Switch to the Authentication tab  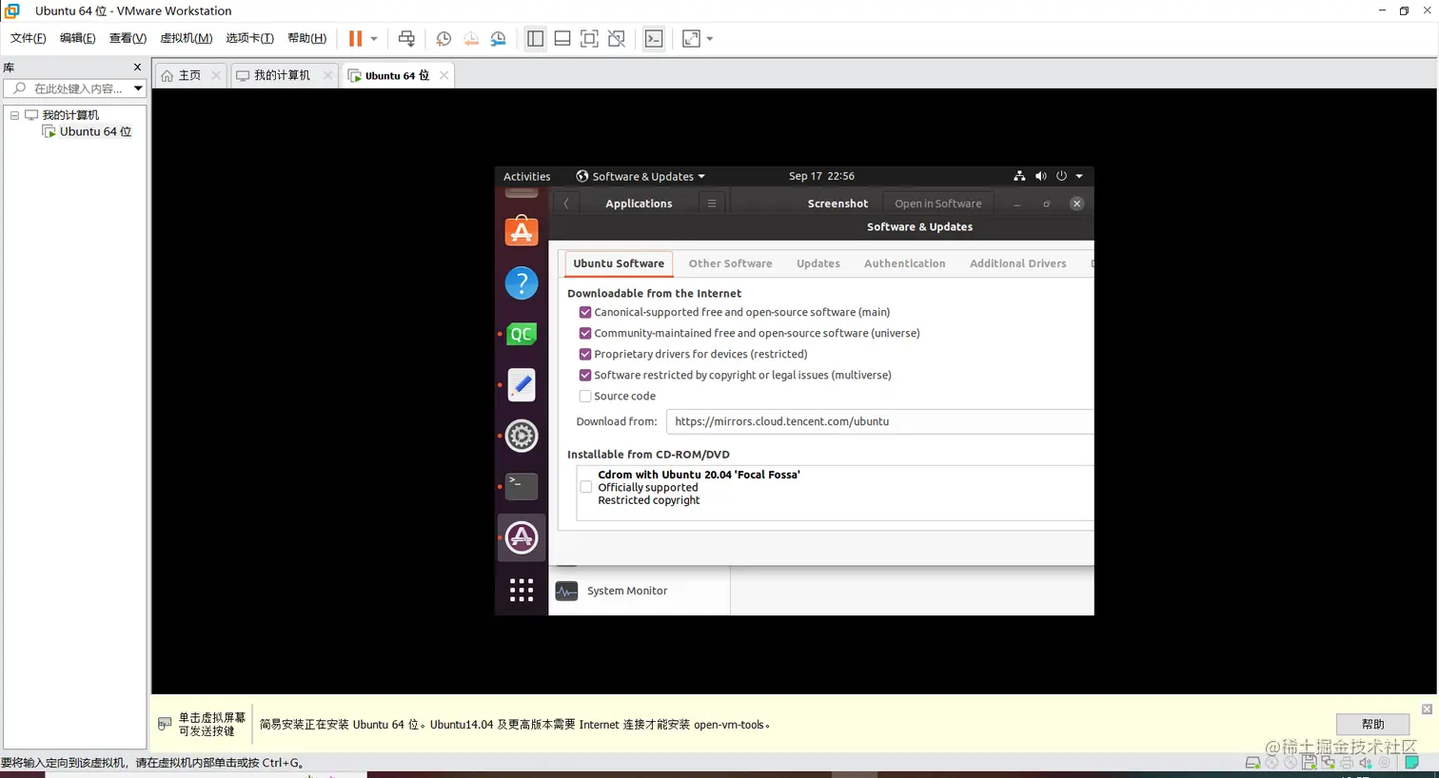(x=905, y=263)
